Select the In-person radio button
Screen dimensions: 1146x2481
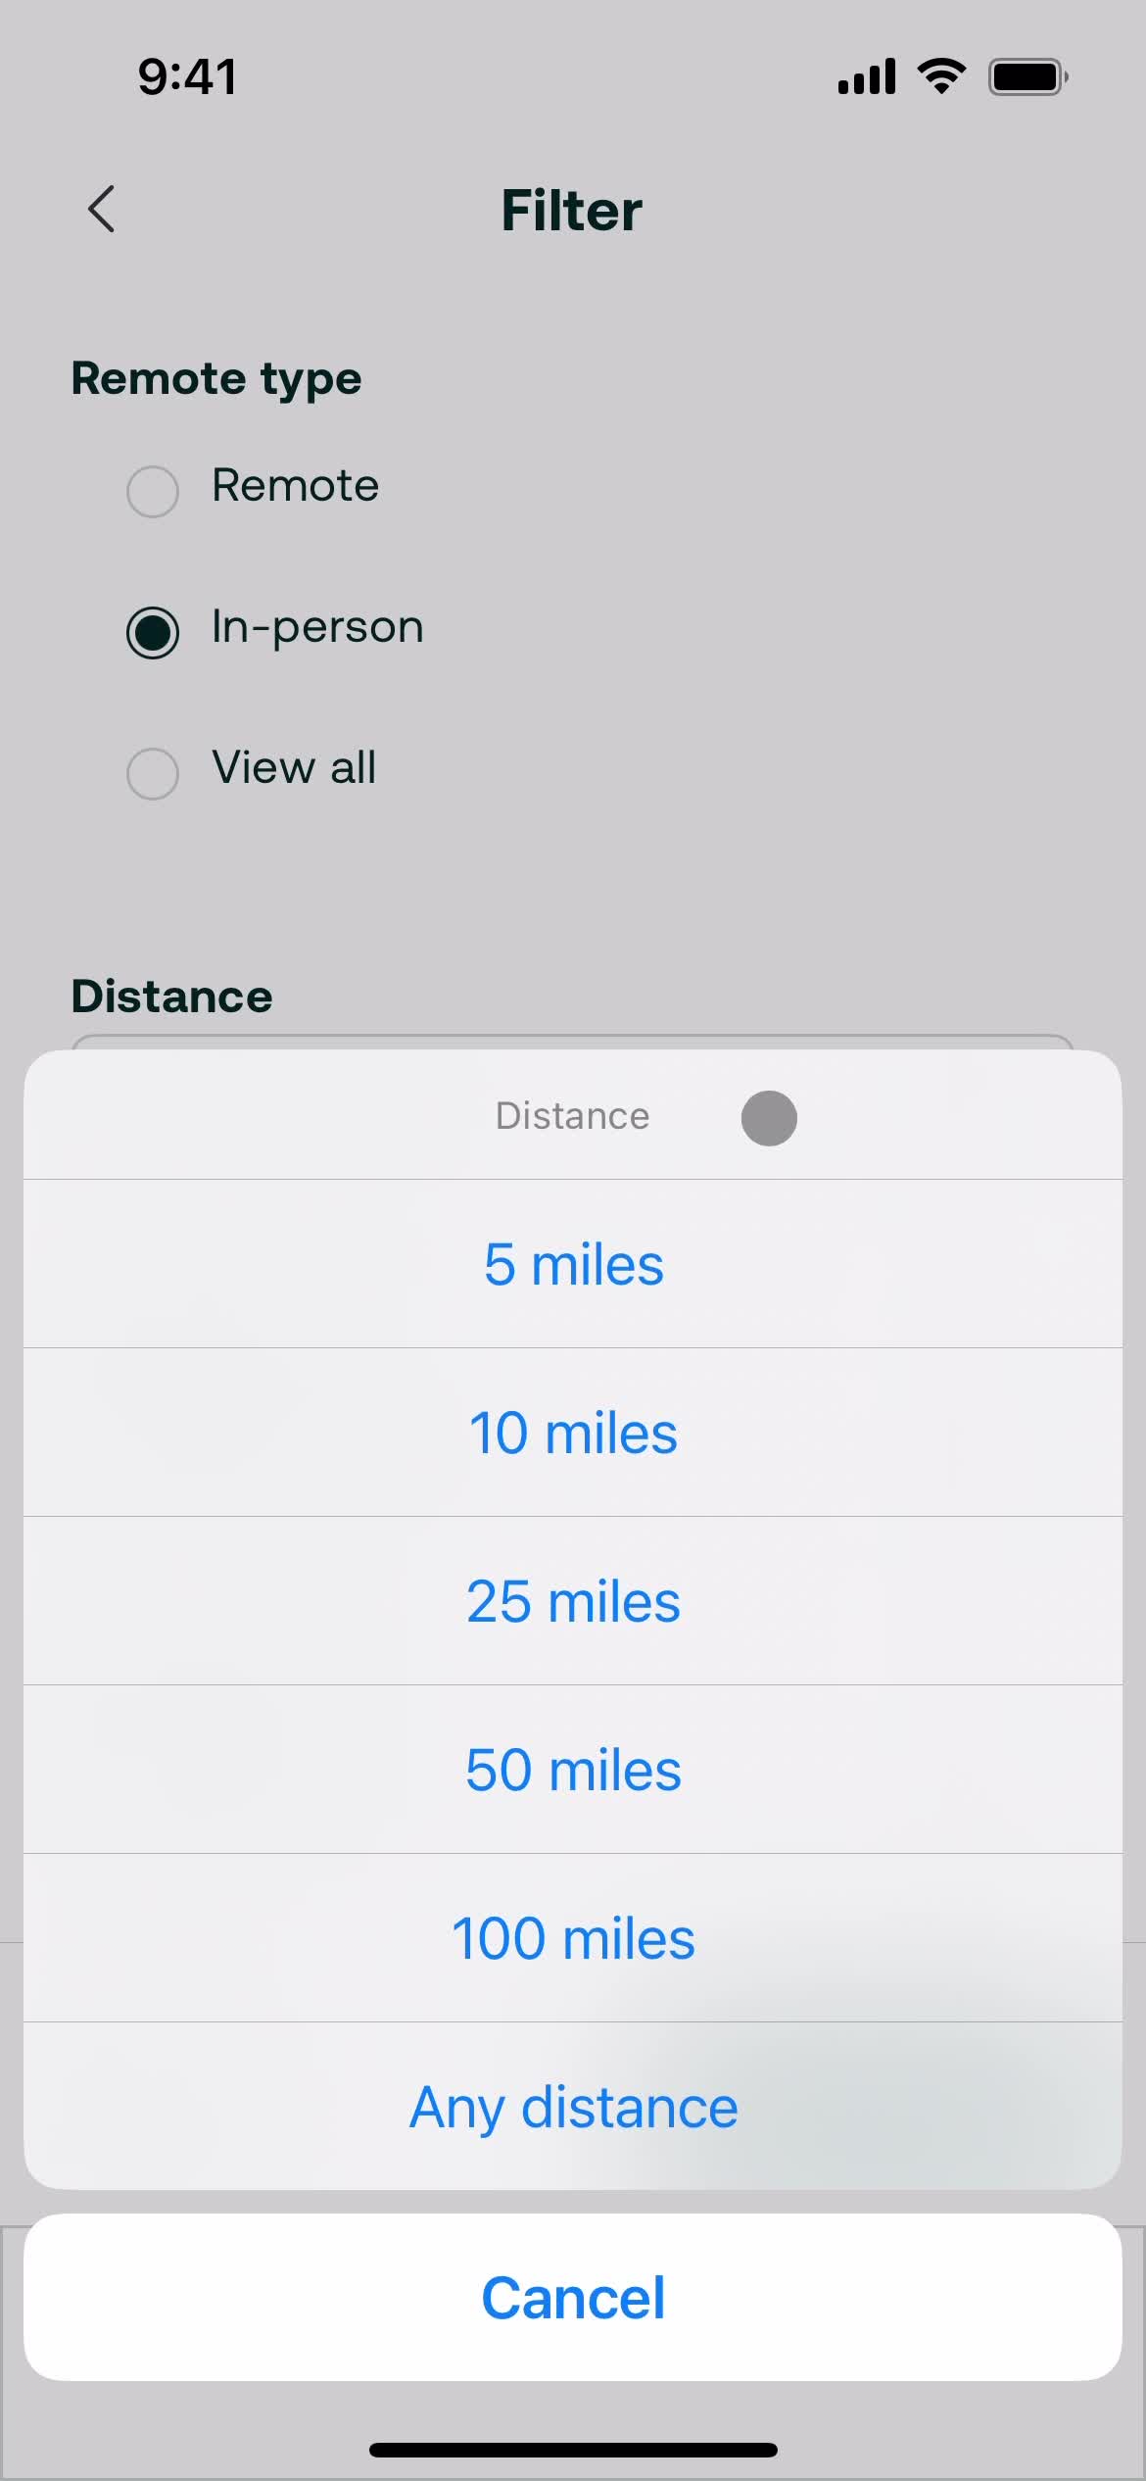tap(153, 632)
